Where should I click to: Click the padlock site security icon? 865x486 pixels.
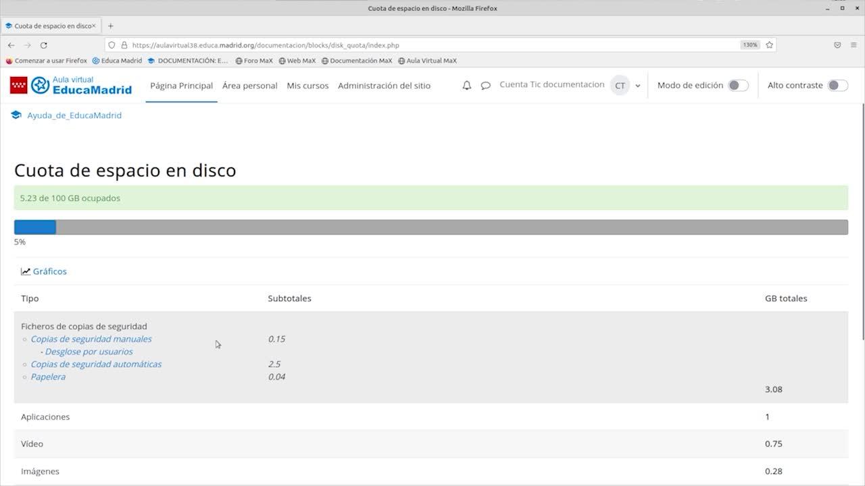124,45
